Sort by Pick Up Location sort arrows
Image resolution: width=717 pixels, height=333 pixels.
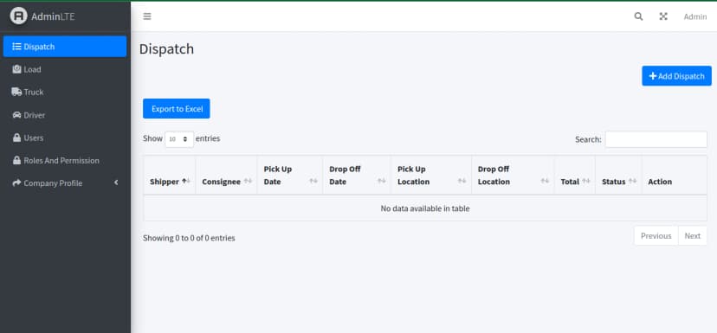[x=462, y=182]
